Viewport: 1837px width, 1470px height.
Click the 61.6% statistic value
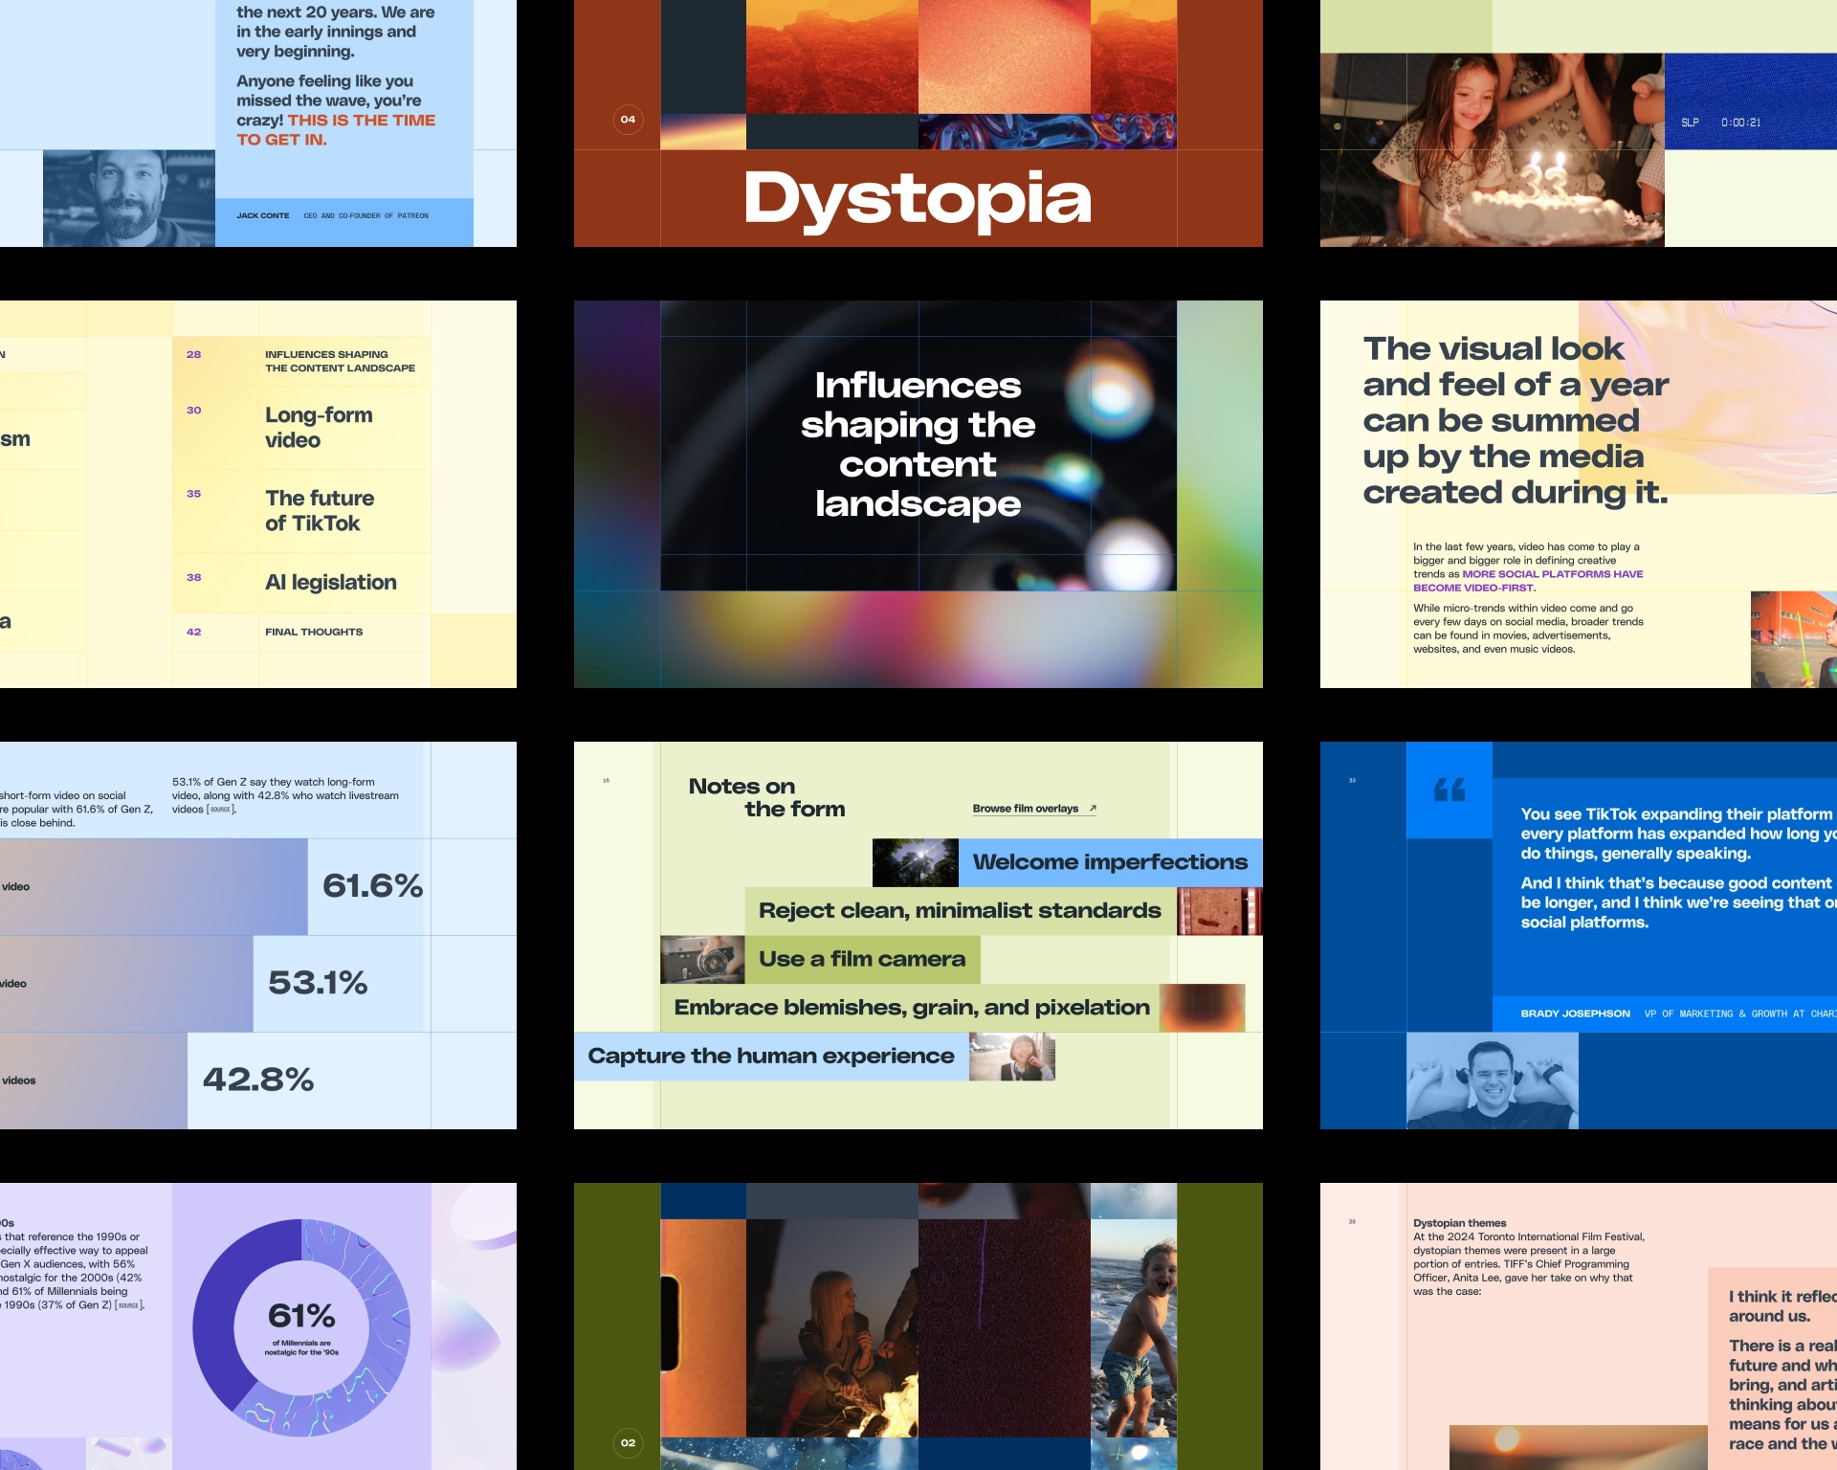pyautogui.click(x=372, y=886)
